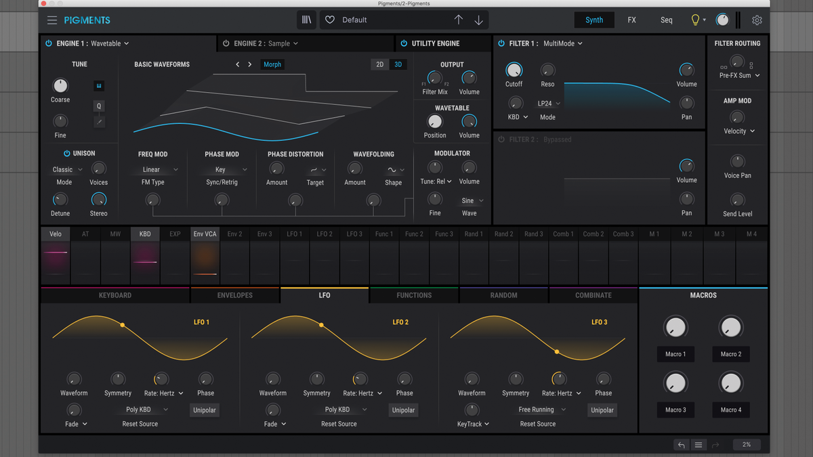Open the hamburger main menu

(x=52, y=20)
